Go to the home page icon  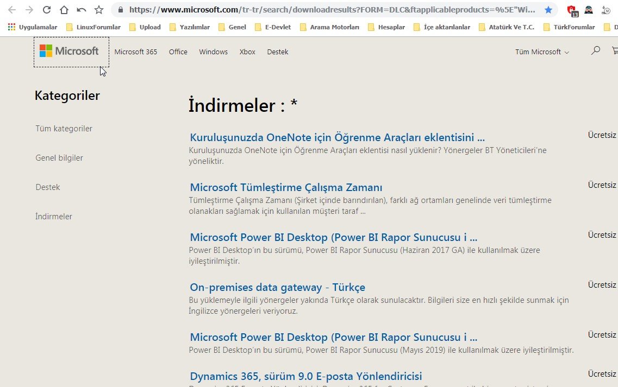pyautogui.click(x=64, y=10)
